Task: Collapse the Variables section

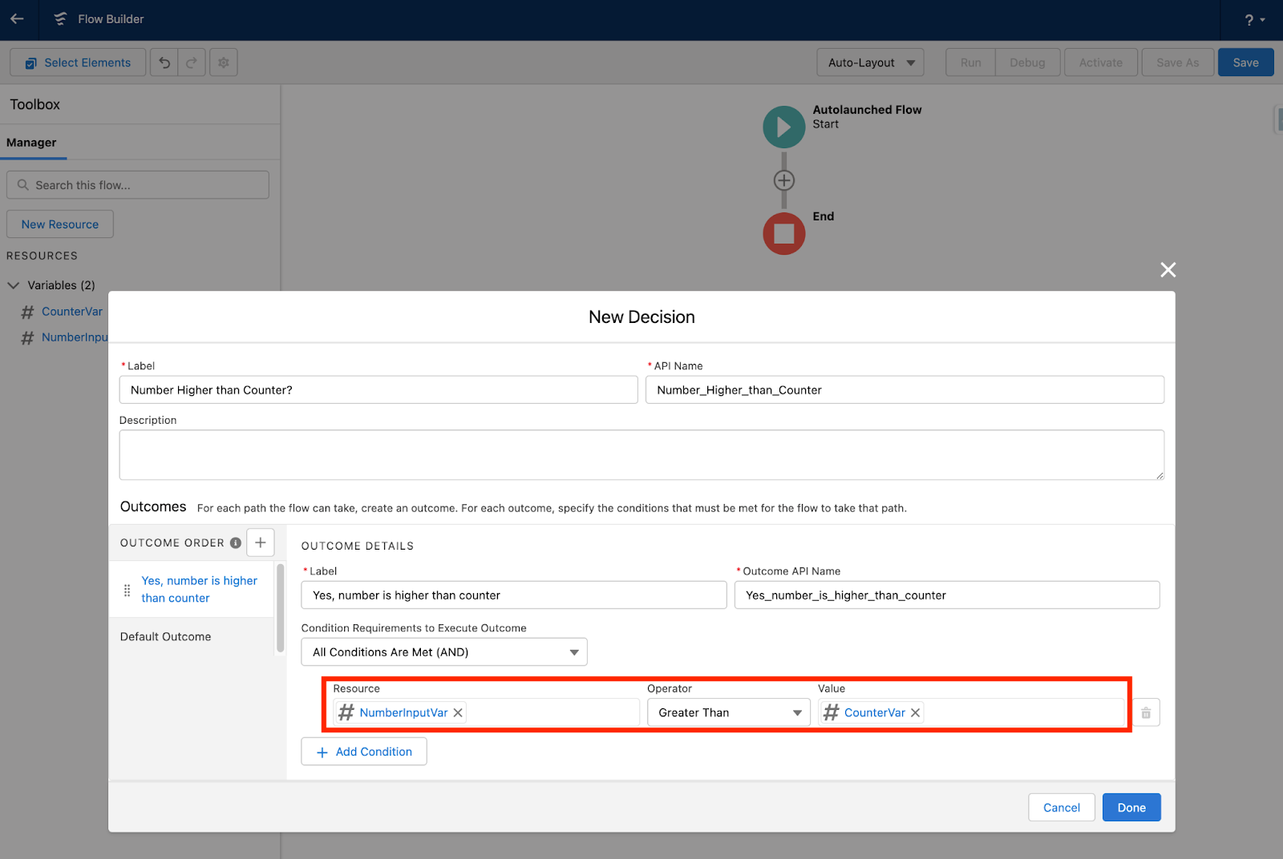Action: click(13, 284)
